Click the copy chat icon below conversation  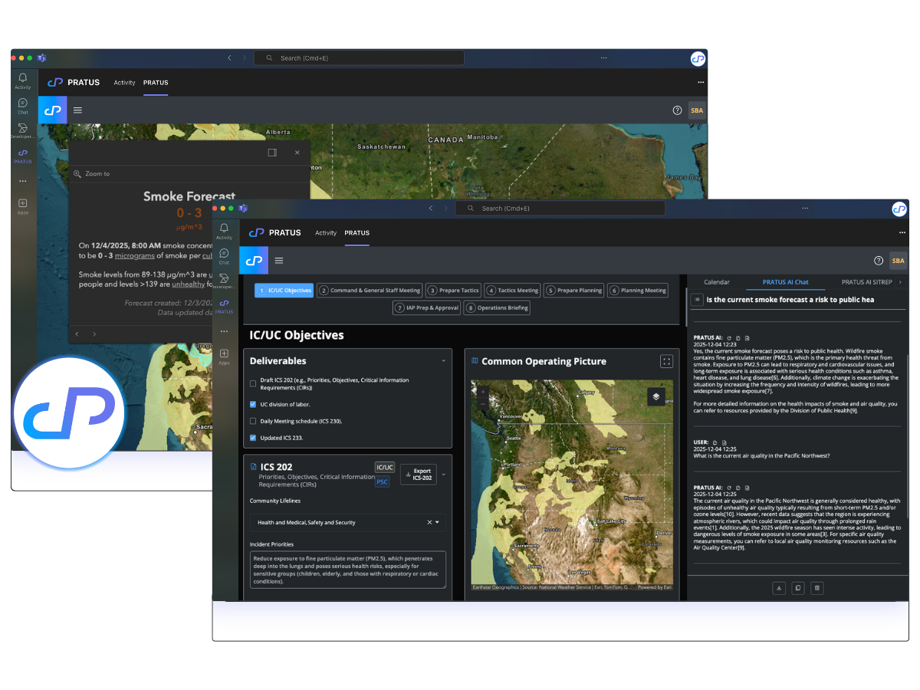[798, 588]
